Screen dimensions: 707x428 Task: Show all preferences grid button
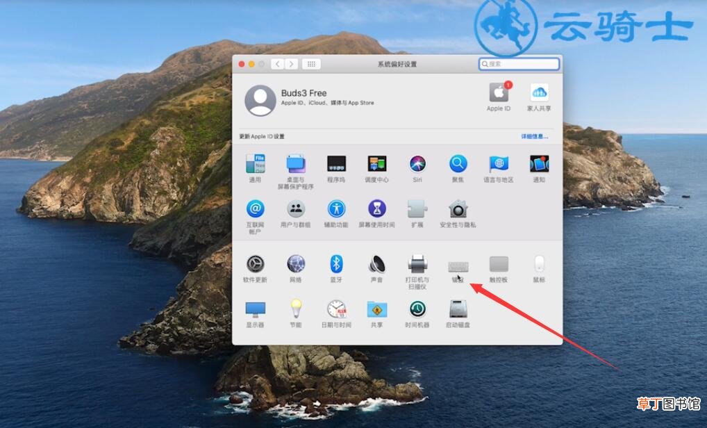[x=311, y=64]
